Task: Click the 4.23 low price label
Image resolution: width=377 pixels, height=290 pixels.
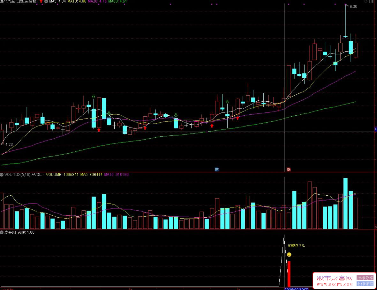Action: point(9,144)
